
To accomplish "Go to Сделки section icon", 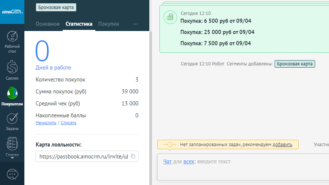I will tap(12, 67).
